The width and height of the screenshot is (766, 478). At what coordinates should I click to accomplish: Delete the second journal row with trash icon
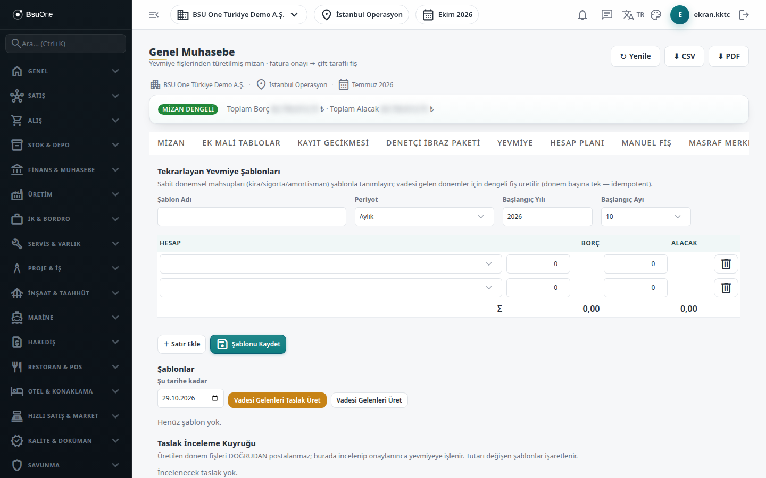pyautogui.click(x=726, y=288)
